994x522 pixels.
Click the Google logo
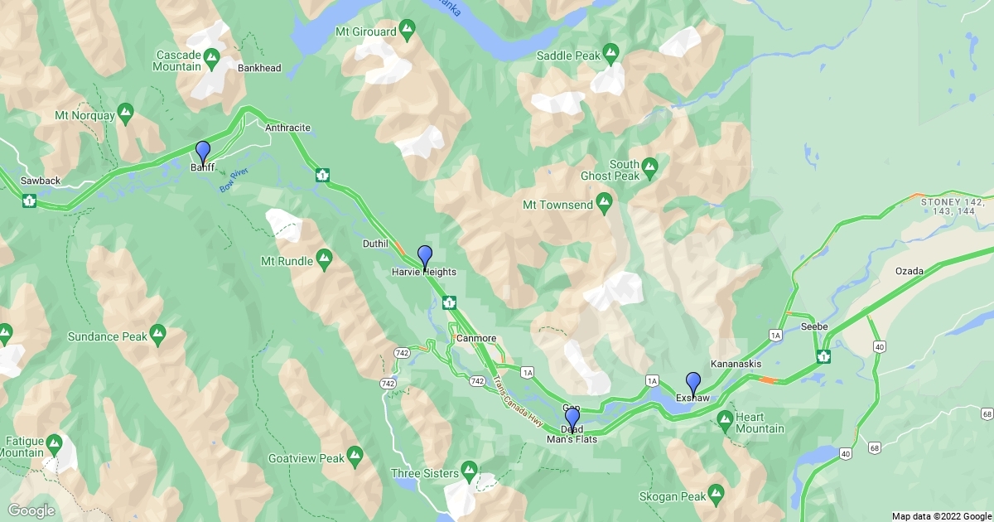31,510
